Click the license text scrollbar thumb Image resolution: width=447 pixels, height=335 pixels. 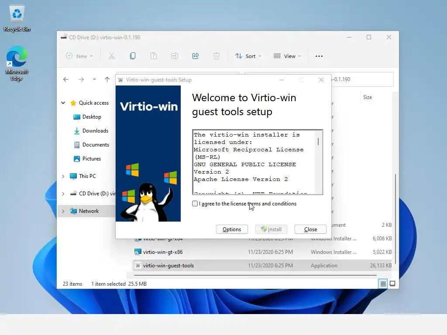point(318,142)
